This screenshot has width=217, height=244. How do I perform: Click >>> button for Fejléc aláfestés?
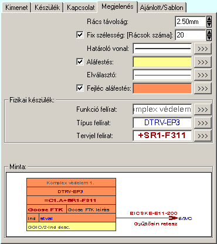point(203,88)
